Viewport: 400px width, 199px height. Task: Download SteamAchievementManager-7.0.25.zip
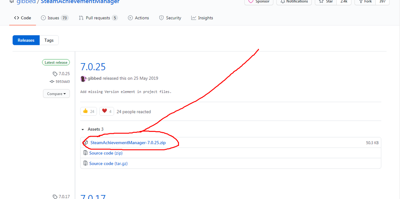pyautogui.click(x=128, y=143)
